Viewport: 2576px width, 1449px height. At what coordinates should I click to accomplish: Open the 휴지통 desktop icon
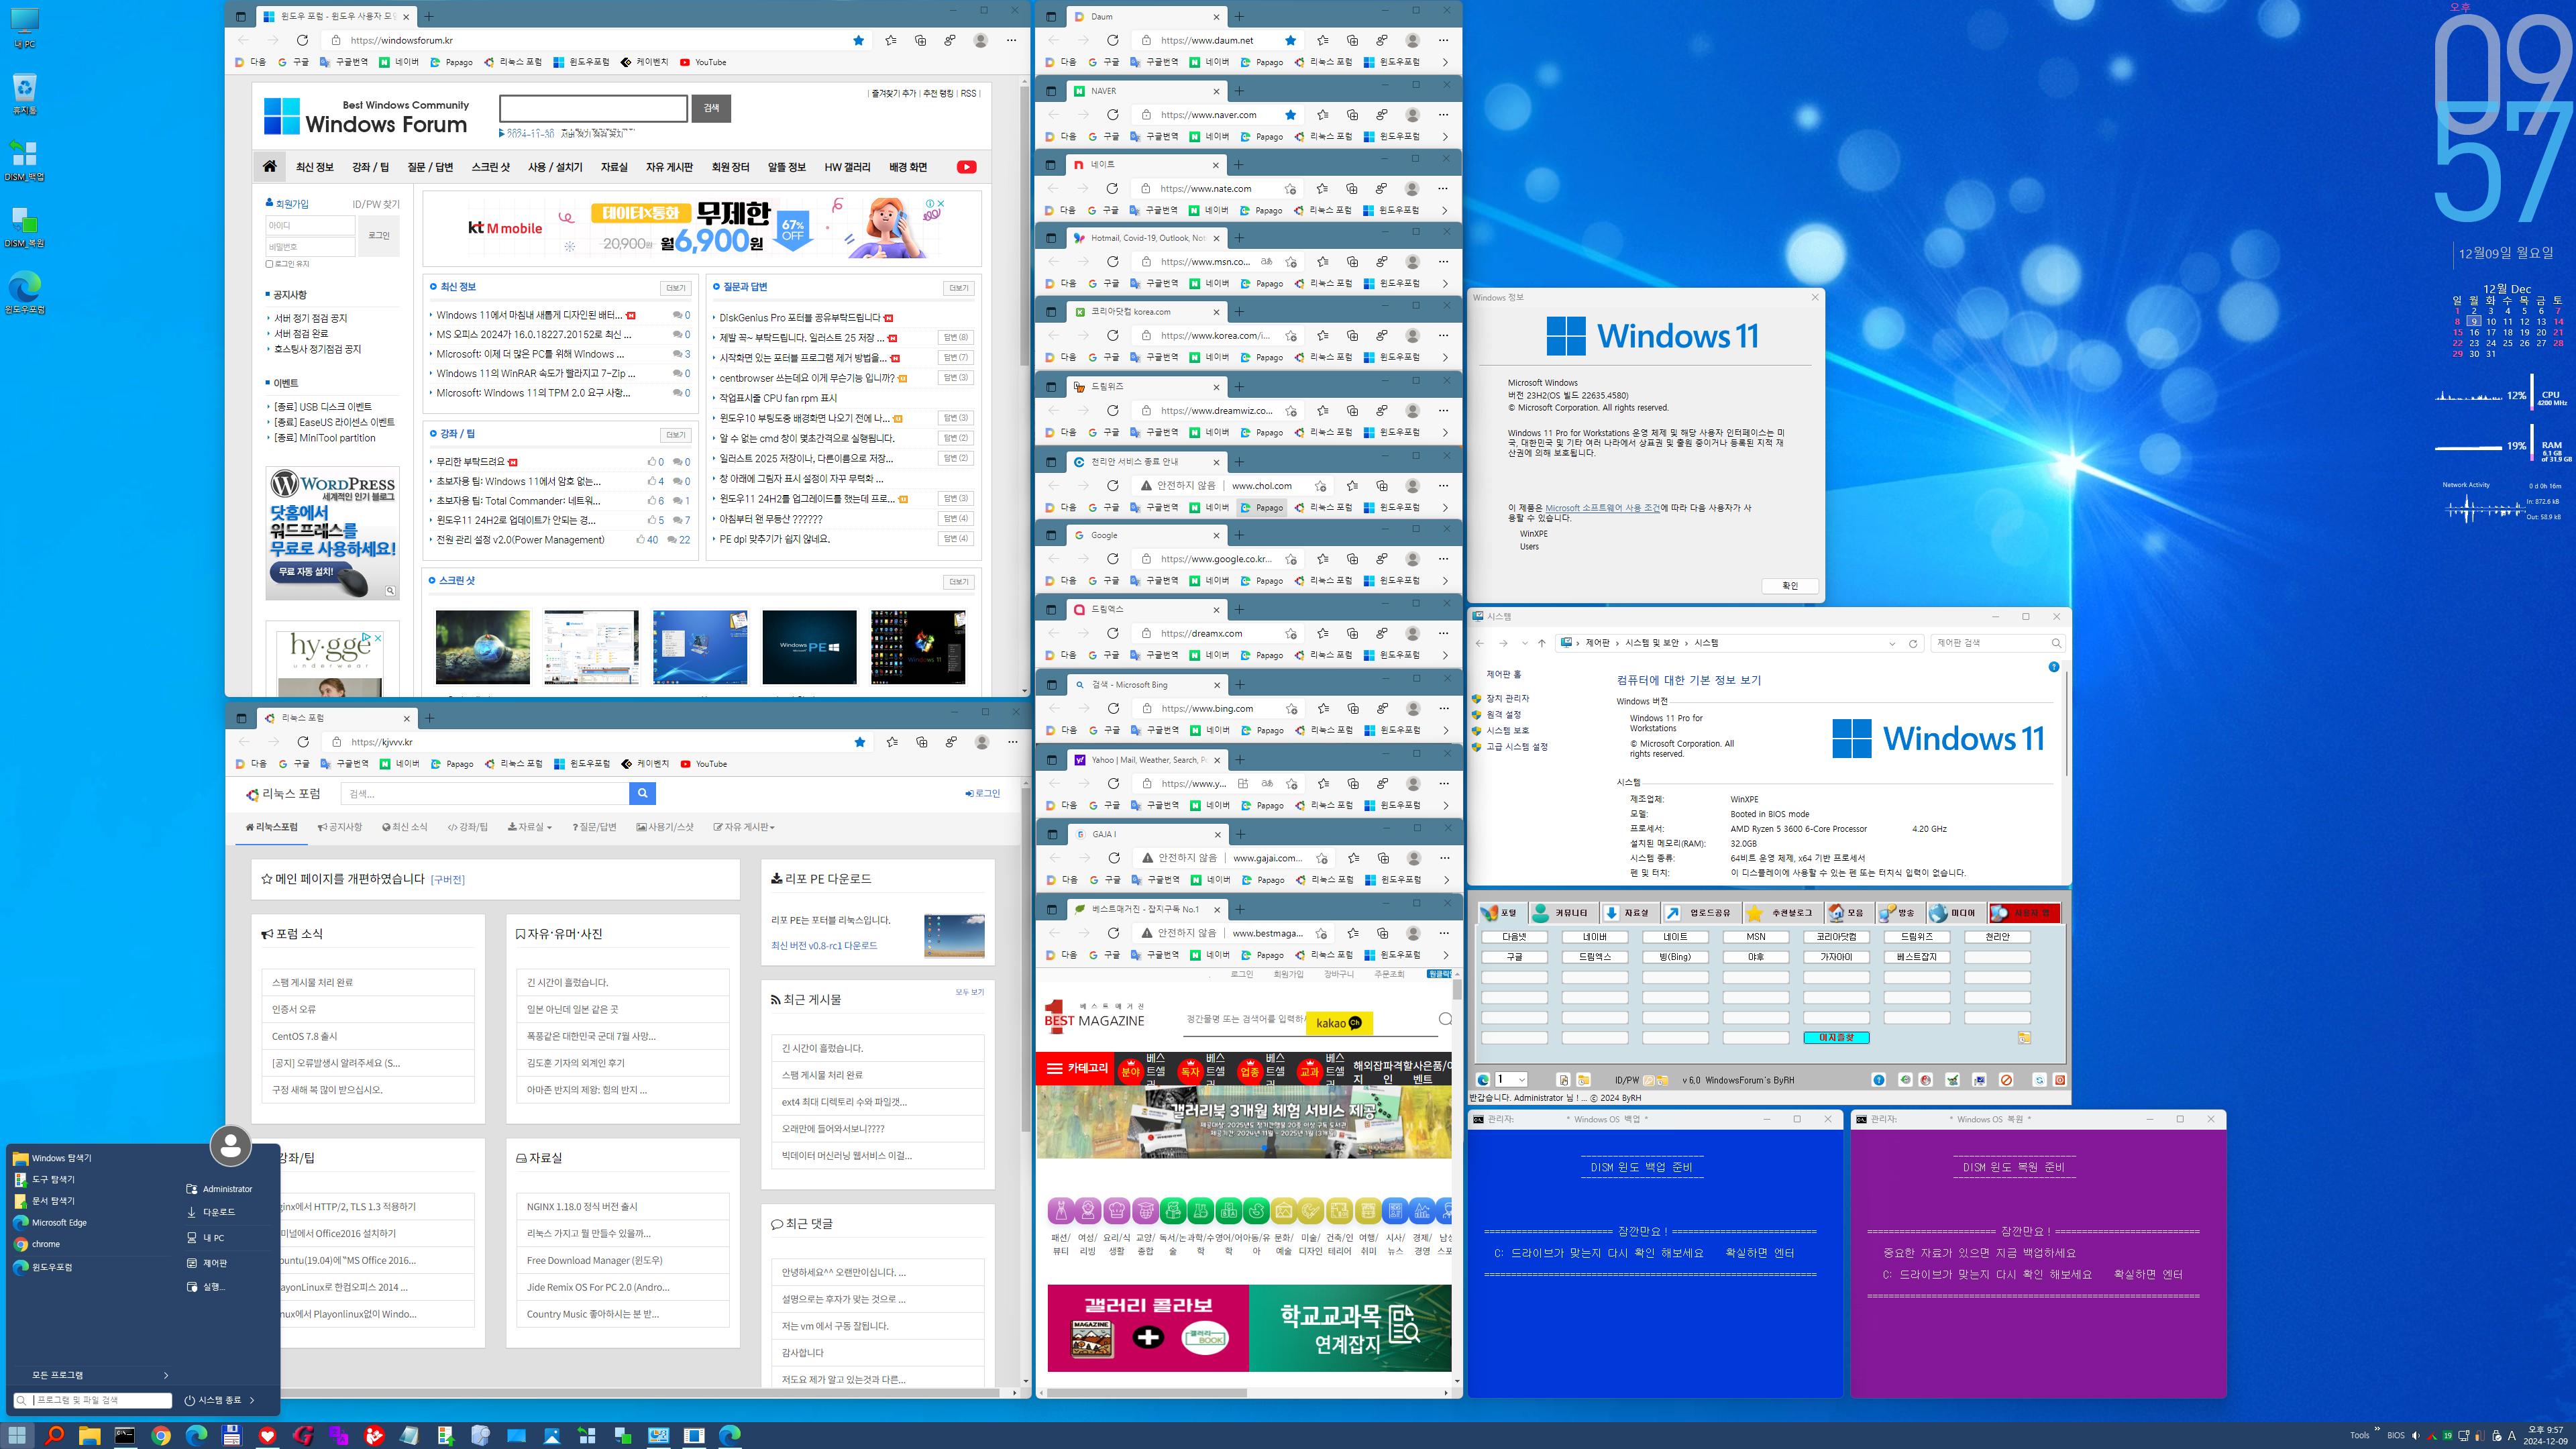(x=24, y=94)
